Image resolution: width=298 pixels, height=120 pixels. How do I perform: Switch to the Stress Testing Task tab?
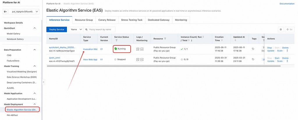132,20
